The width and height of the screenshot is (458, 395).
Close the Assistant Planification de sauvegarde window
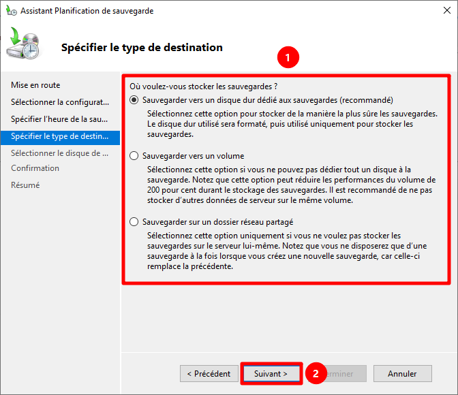coord(442,11)
